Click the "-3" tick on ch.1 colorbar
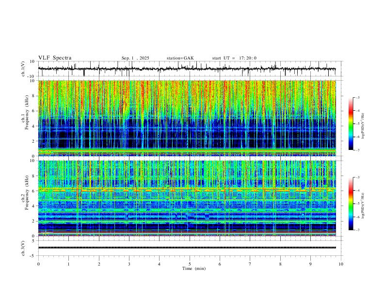384x296 pixels. click(x=358, y=97)
